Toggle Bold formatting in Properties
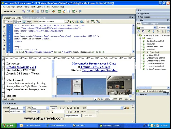The width and height of the screenshot is (171, 129). [x=60, y=108]
